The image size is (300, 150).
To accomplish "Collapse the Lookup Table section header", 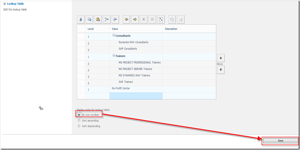I will pos(4,4).
